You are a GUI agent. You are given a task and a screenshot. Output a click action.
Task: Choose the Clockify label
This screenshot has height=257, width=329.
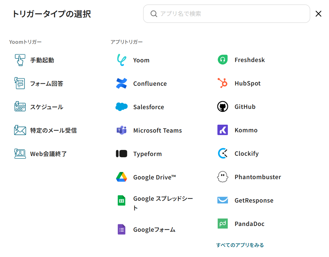coord(247,154)
